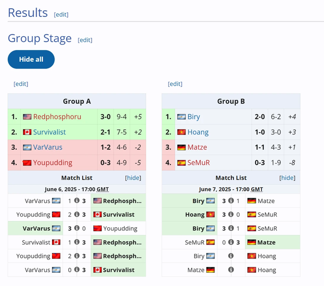This screenshot has height=286, width=324.
Task: Click the Argentina flag beside Biry in standings
Action: point(181,117)
